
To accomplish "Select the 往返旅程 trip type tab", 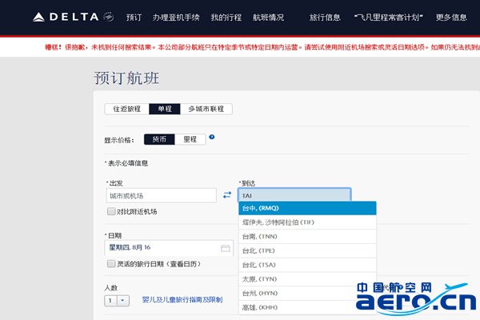I will click(x=126, y=109).
